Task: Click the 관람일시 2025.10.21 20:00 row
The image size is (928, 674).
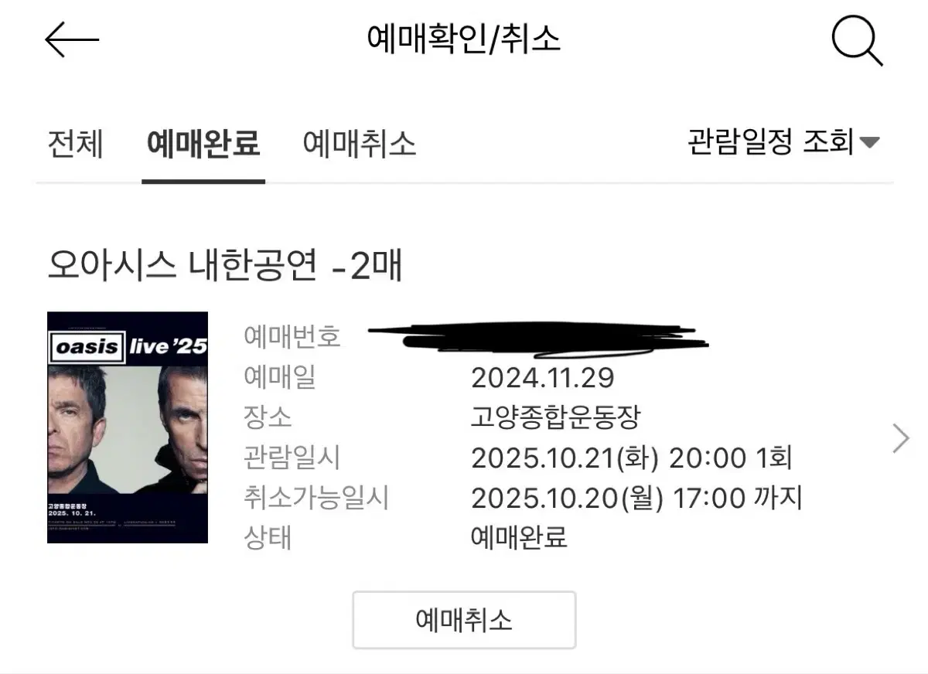Action: [518, 458]
